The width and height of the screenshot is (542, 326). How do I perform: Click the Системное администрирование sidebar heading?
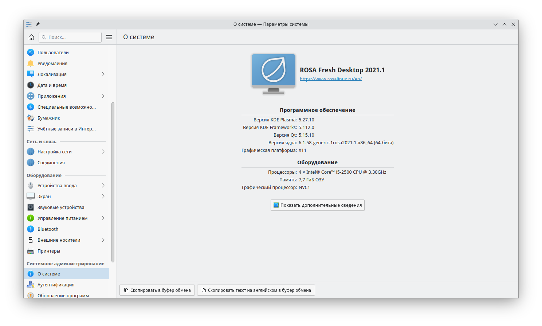coord(66,263)
